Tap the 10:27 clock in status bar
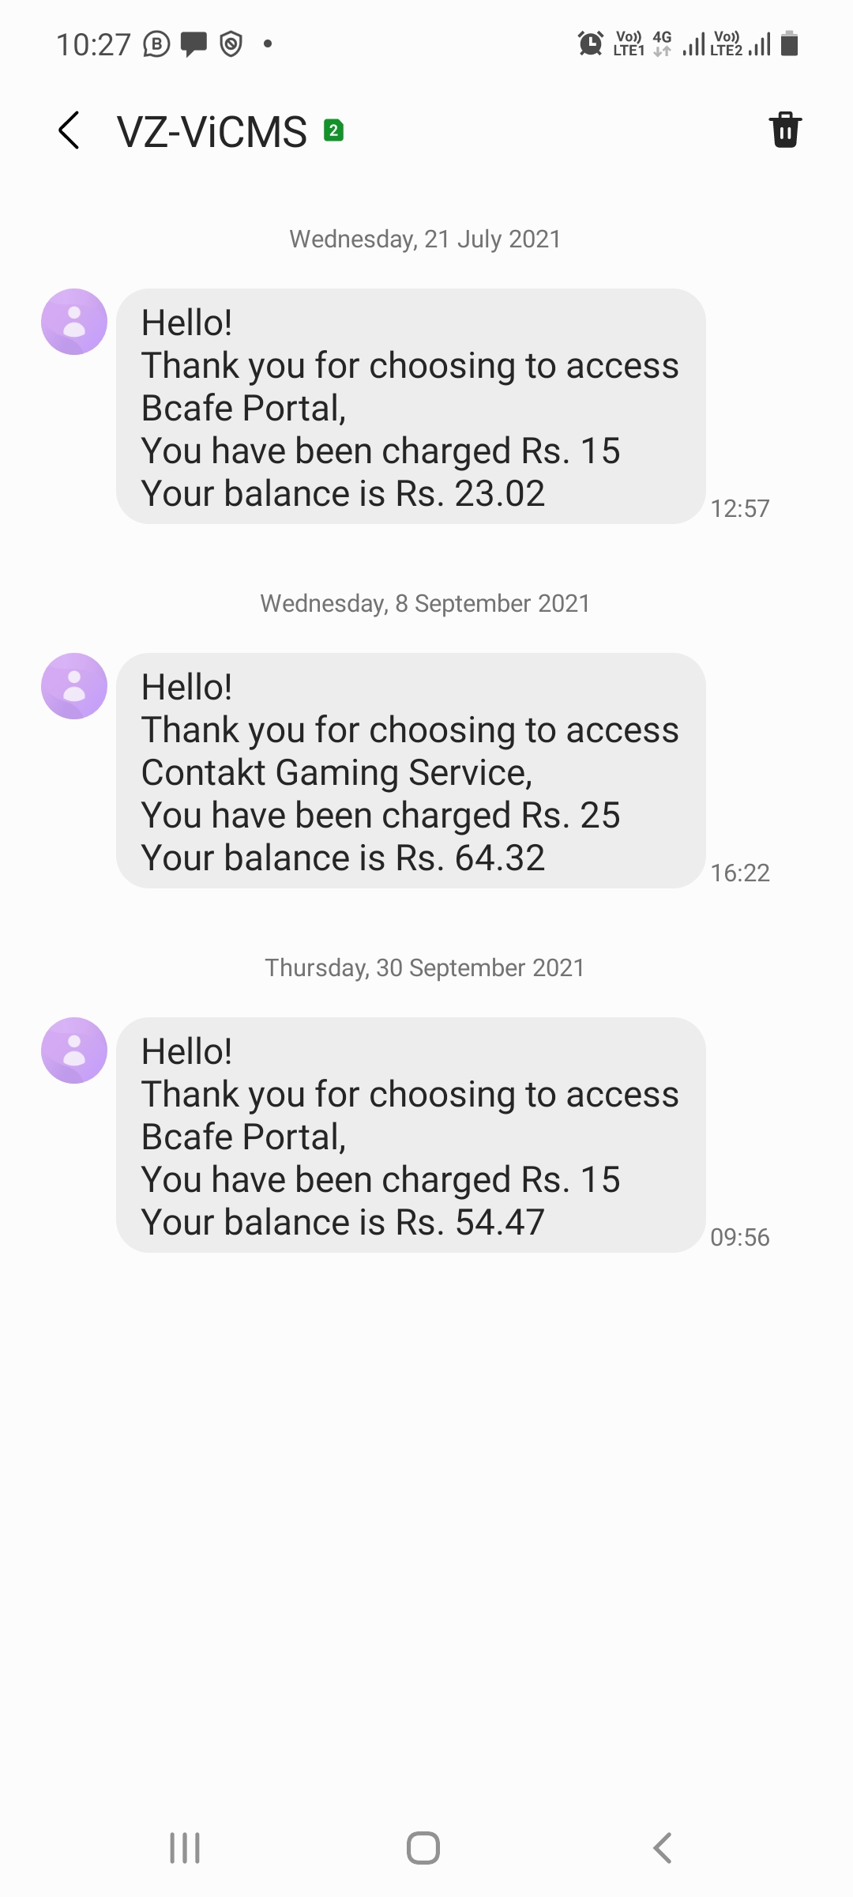Image resolution: width=853 pixels, height=1897 pixels. 93,44
